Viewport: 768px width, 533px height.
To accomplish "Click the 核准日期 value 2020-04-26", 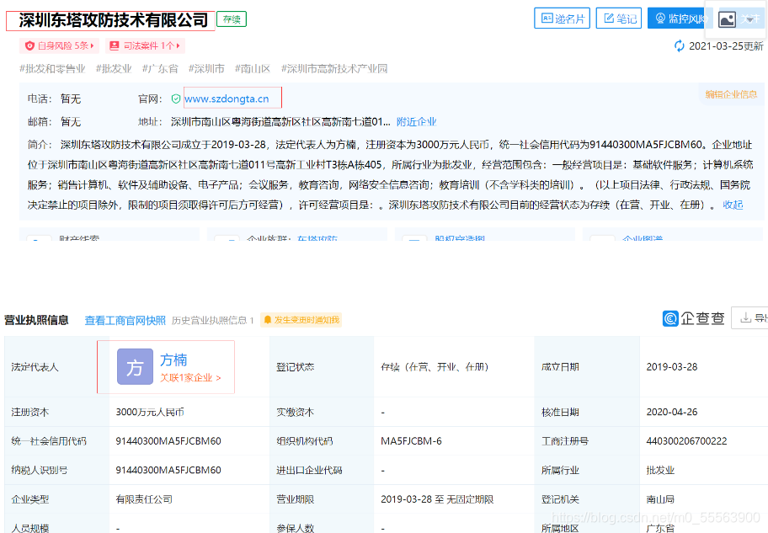I will coord(671,412).
